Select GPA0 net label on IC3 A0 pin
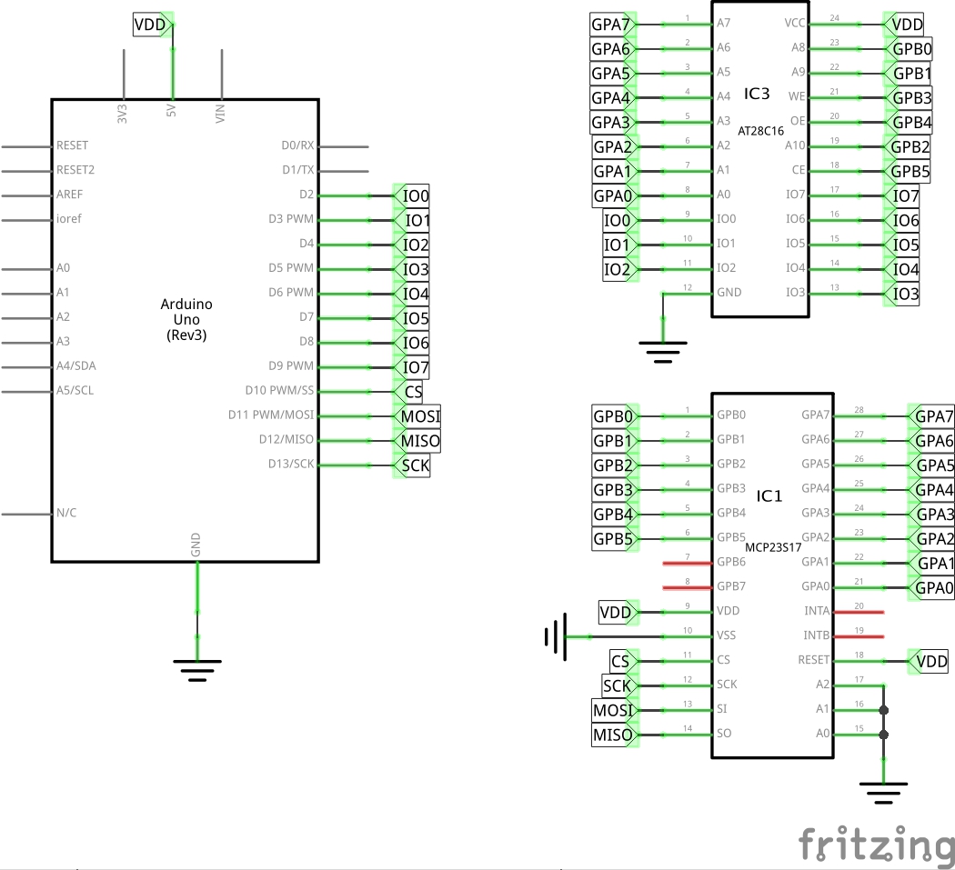 pyautogui.click(x=616, y=196)
